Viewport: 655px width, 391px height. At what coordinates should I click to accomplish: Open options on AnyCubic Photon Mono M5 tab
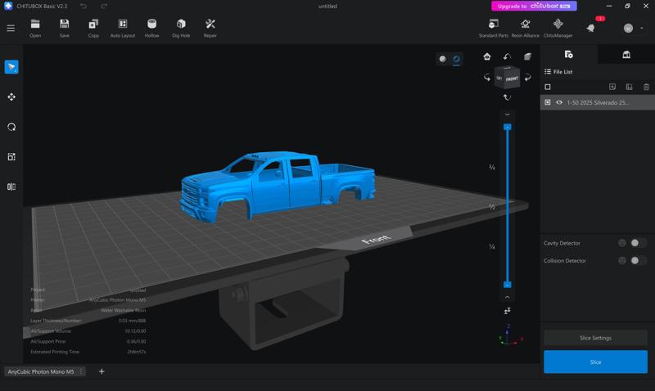(81, 371)
